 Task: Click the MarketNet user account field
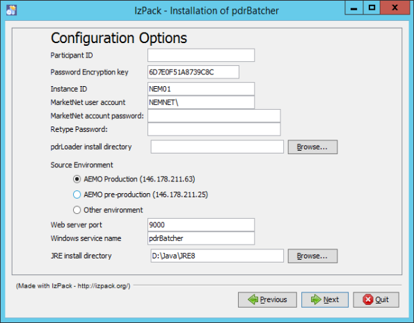(201, 102)
